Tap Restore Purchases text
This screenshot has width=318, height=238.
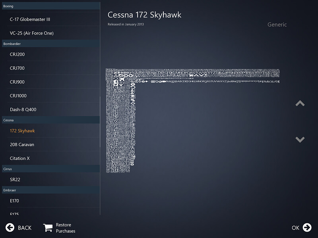pyautogui.click(x=66, y=228)
